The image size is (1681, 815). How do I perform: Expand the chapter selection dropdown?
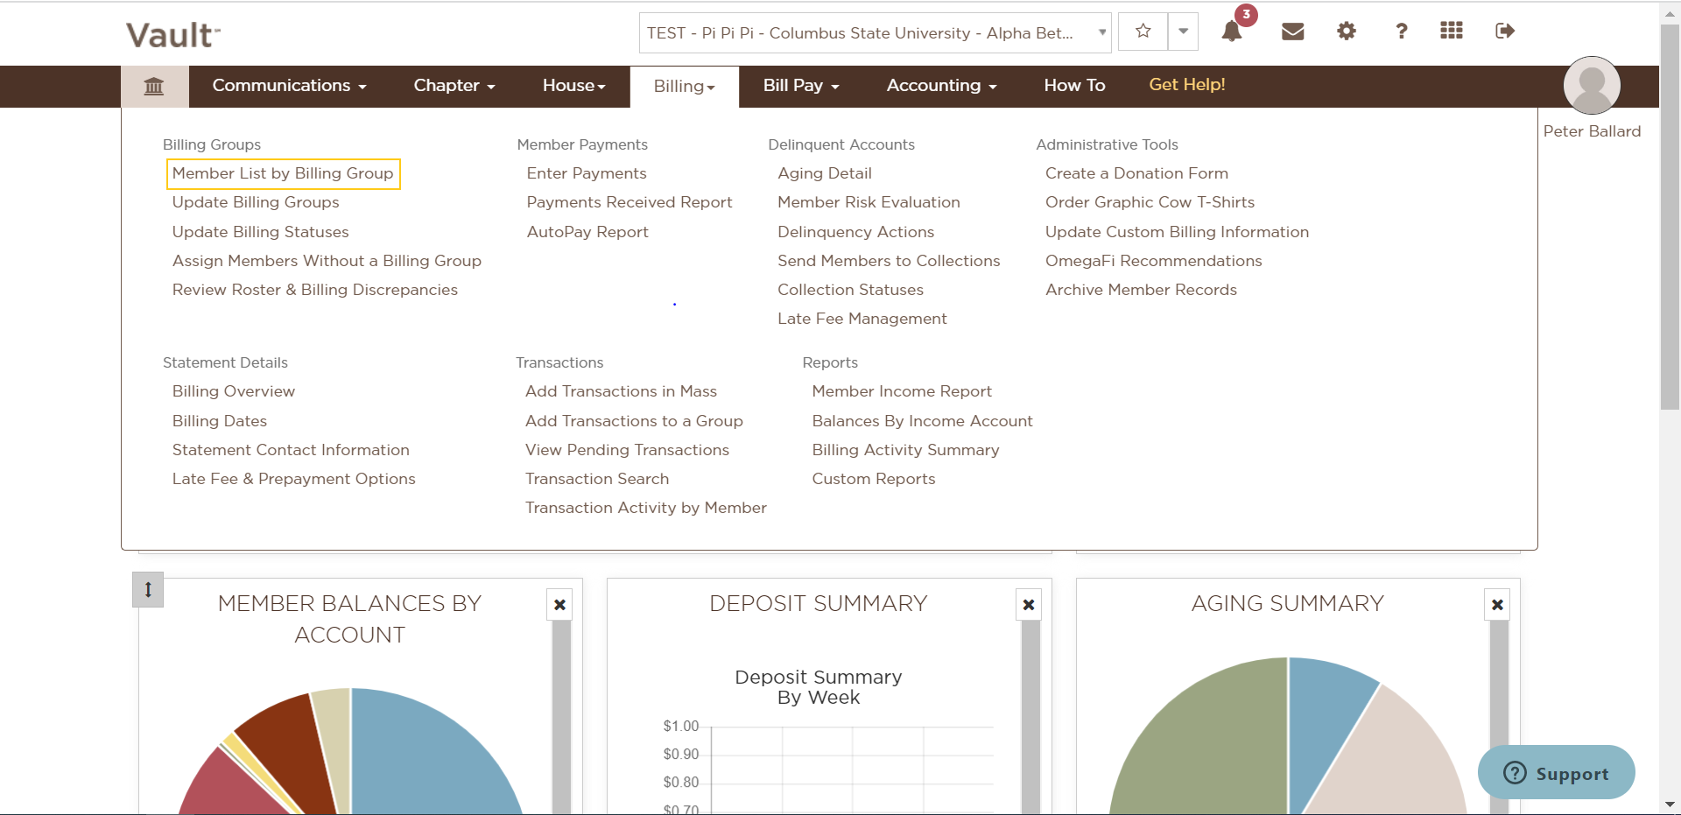[x=876, y=32]
